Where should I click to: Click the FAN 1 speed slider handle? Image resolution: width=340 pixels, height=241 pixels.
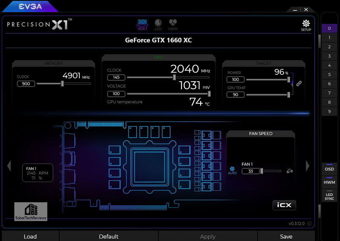coord(261,171)
